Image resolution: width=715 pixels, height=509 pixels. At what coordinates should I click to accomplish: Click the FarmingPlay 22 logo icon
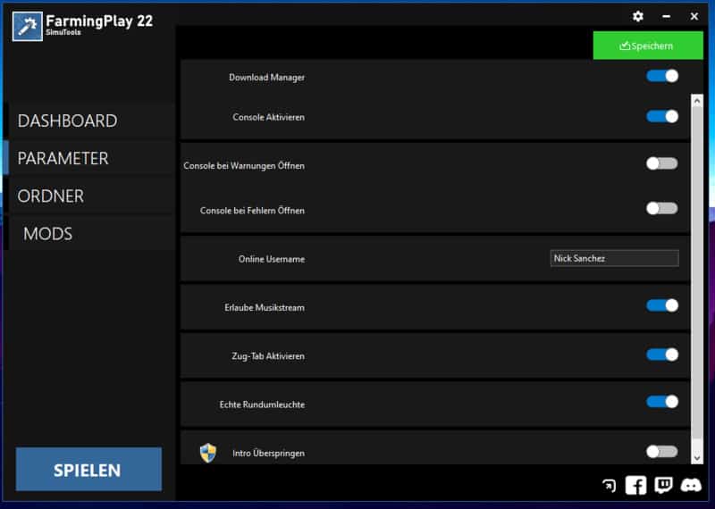click(x=28, y=25)
